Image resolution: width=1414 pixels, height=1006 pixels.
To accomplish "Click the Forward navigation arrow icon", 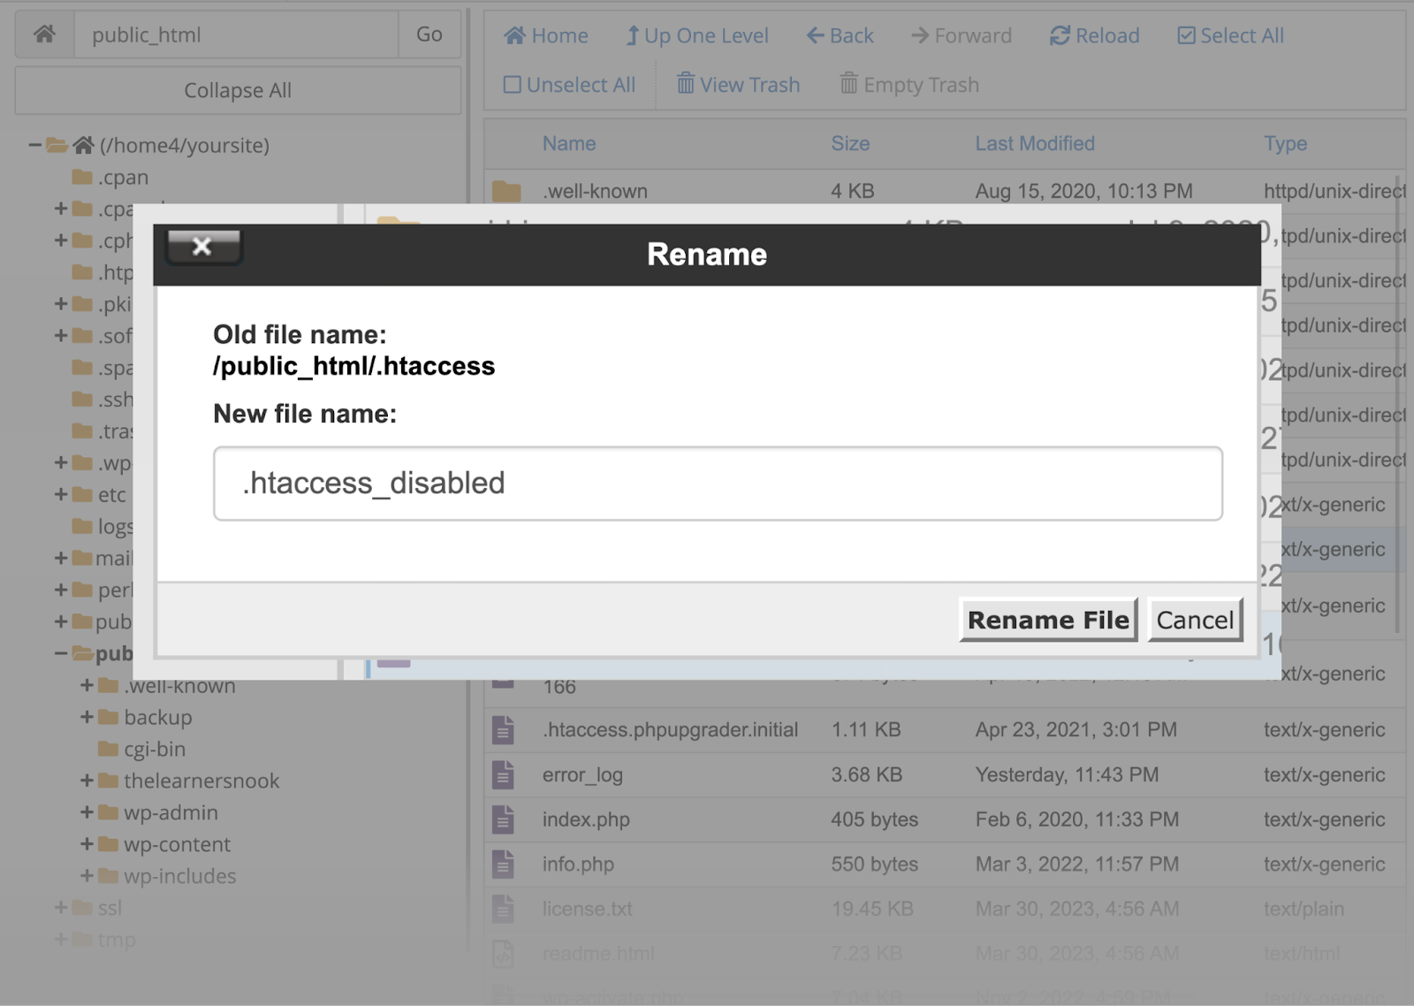I will (x=919, y=35).
